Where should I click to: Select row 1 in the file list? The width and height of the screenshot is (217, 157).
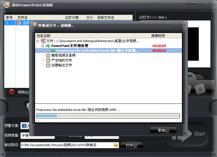[17, 23]
